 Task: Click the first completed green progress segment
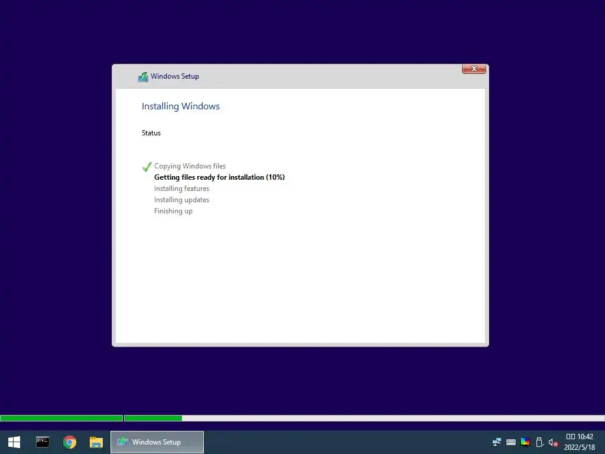(61, 418)
